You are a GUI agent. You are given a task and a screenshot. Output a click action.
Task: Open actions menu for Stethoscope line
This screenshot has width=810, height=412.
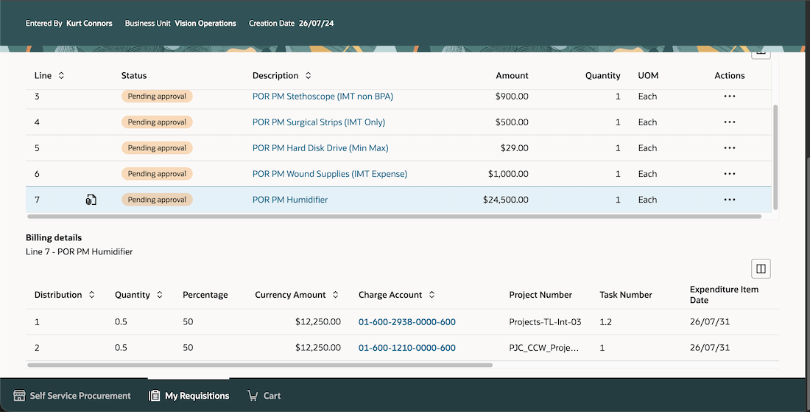pyautogui.click(x=730, y=96)
